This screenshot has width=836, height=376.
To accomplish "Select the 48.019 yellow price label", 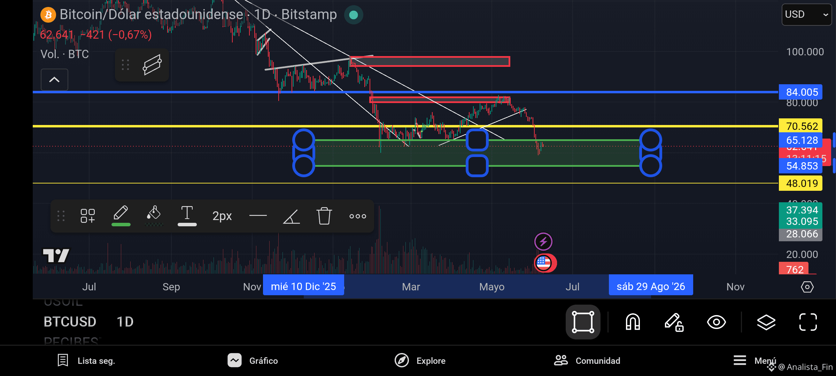I will pyautogui.click(x=800, y=183).
